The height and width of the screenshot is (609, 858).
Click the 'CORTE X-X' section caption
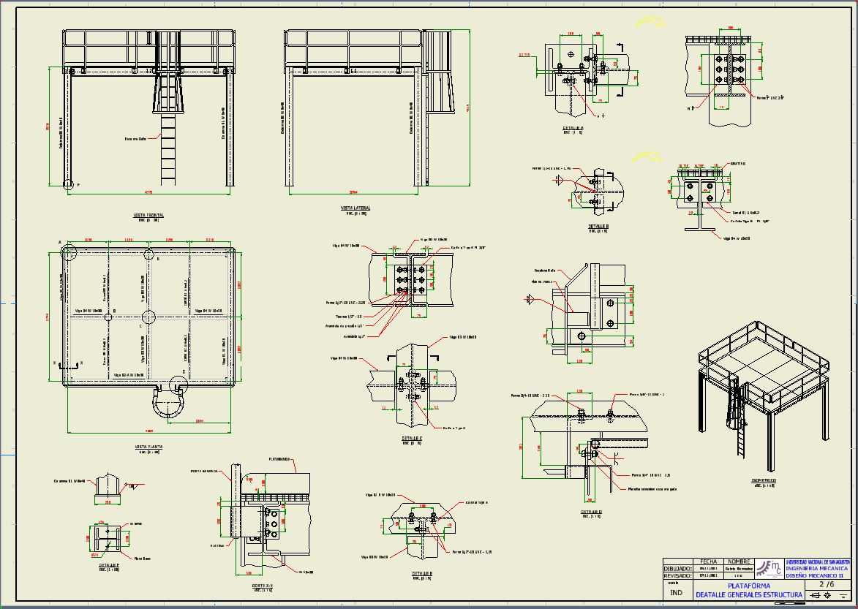point(262,586)
